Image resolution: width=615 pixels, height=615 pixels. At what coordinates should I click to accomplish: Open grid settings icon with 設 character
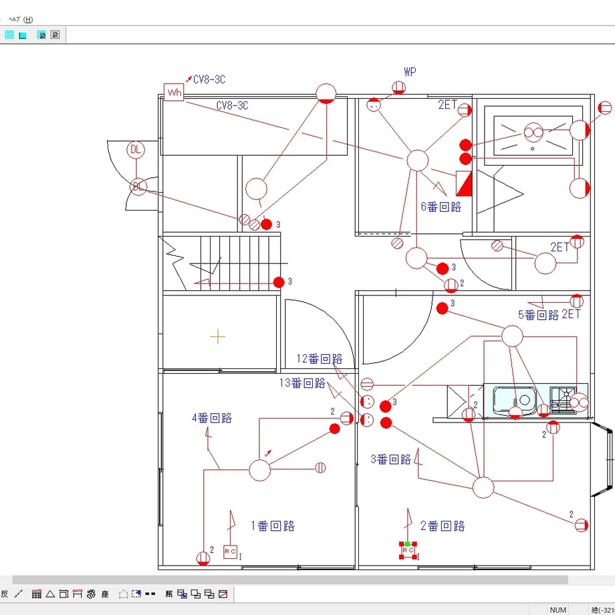point(41,35)
